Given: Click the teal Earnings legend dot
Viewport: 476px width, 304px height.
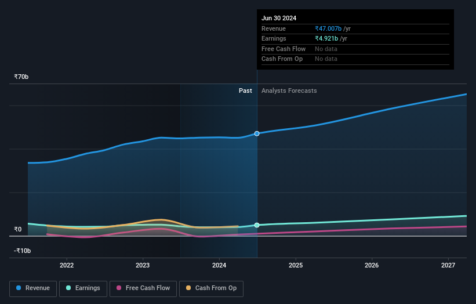Looking at the screenshot, I should tap(68, 288).
